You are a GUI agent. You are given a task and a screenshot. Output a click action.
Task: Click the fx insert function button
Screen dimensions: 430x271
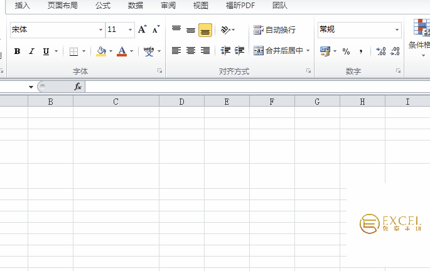click(x=78, y=87)
